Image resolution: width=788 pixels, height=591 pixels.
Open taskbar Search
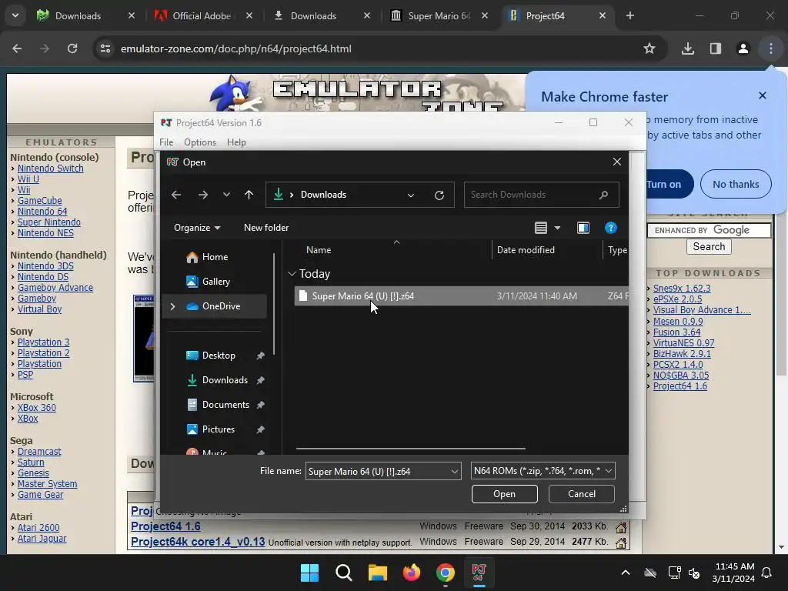coord(344,573)
